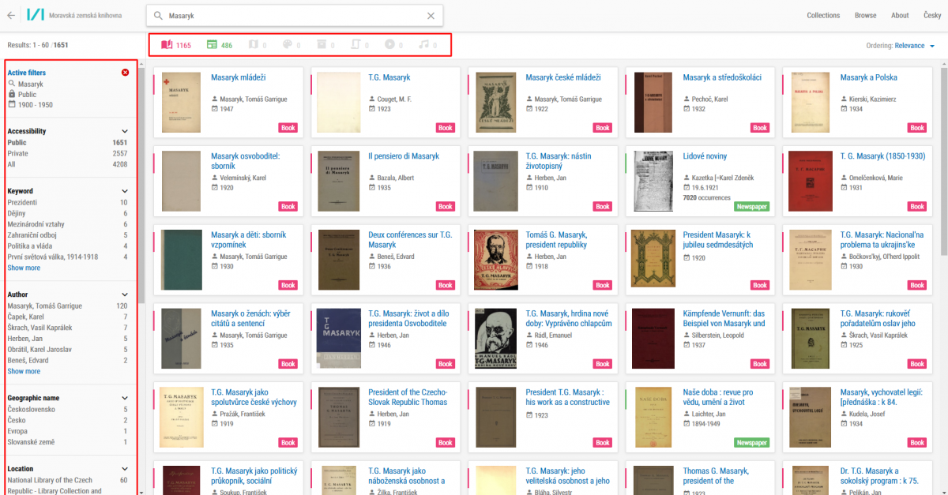The width and height of the screenshot is (948, 495).
Task: Filter by keyword První světová válka
Action: [x=67, y=257]
